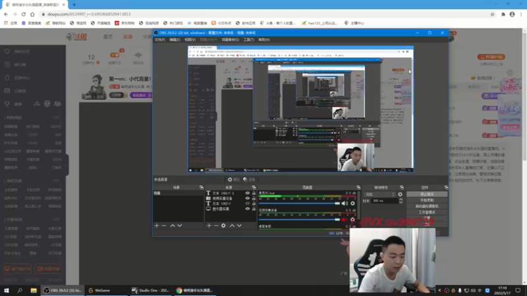Hide the first text (GDI+) 2 source with its eye icon

(248, 193)
